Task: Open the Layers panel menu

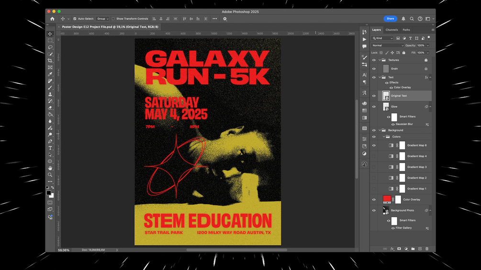Action: point(433,30)
